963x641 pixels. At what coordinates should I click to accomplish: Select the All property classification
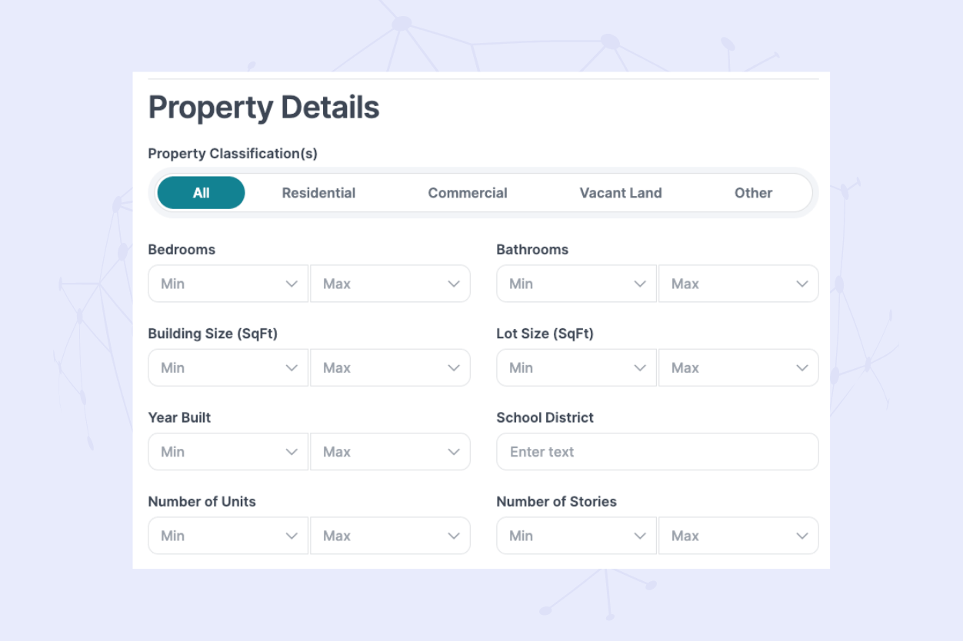(201, 193)
